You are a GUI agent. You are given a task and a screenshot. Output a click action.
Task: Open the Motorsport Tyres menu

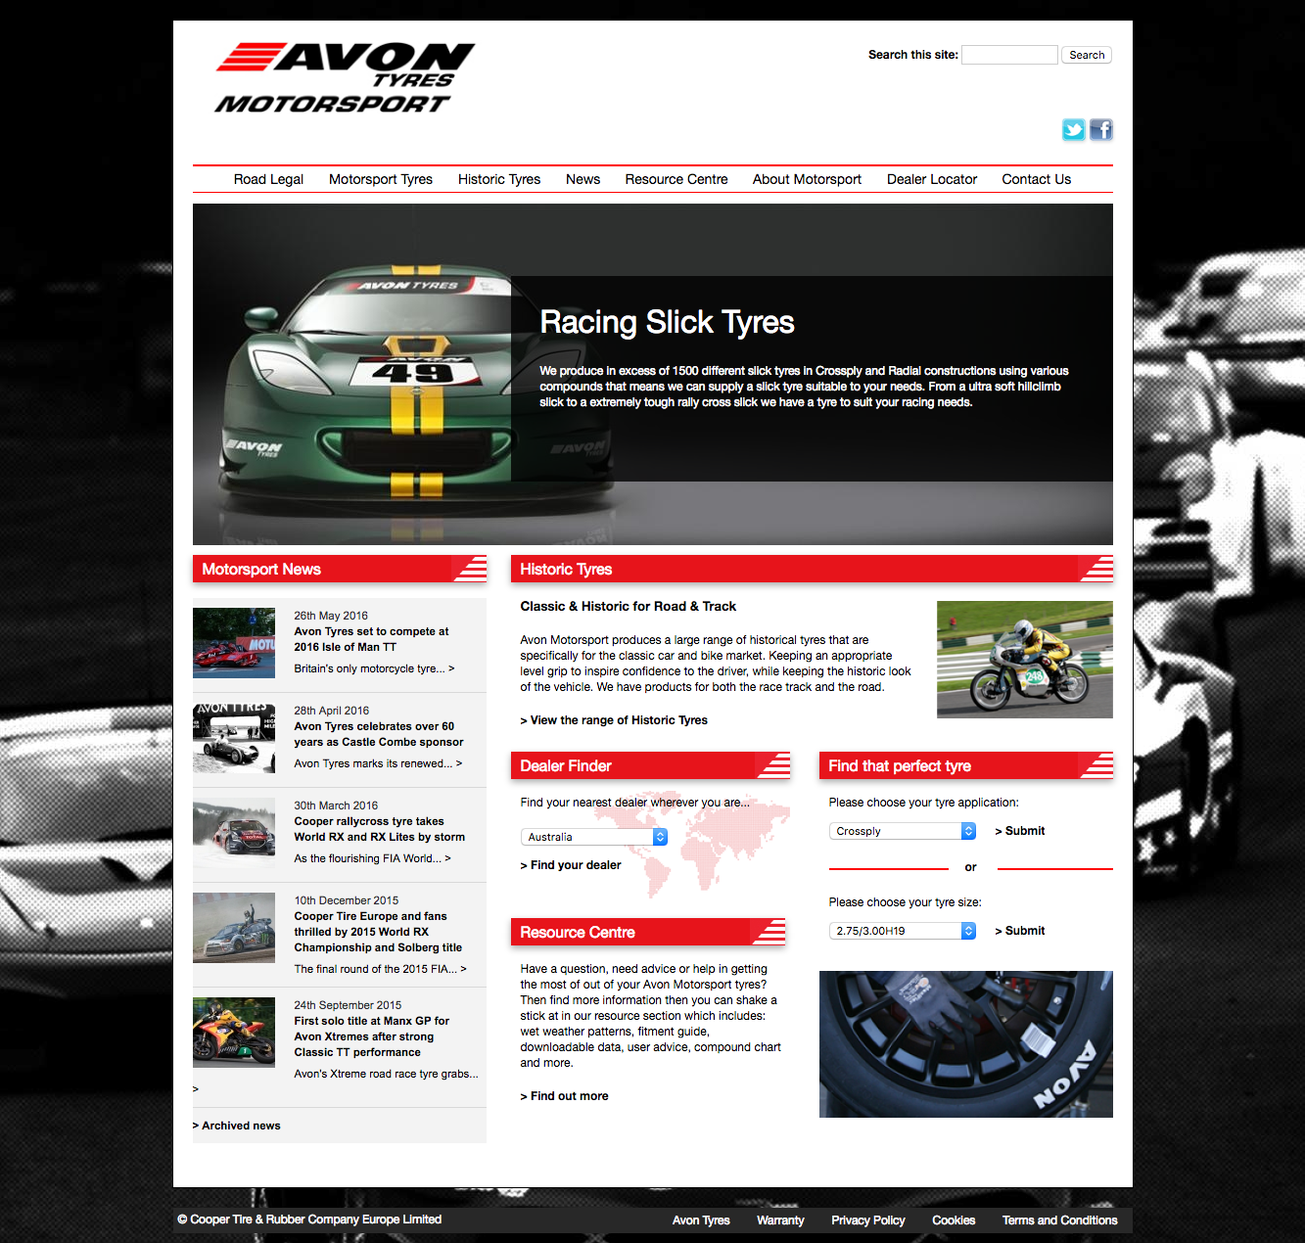pos(380,179)
